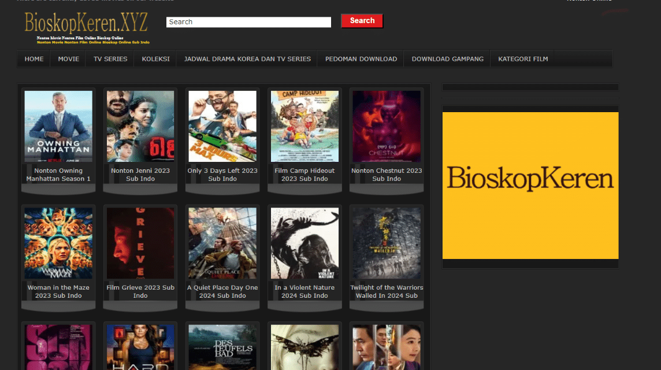
Task: Open the Jenni 2023 poster thumbnail
Action: coord(140,126)
